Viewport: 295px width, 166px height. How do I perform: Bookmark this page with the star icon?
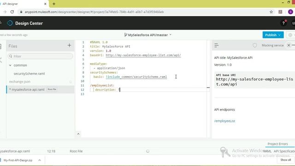coord(271,12)
